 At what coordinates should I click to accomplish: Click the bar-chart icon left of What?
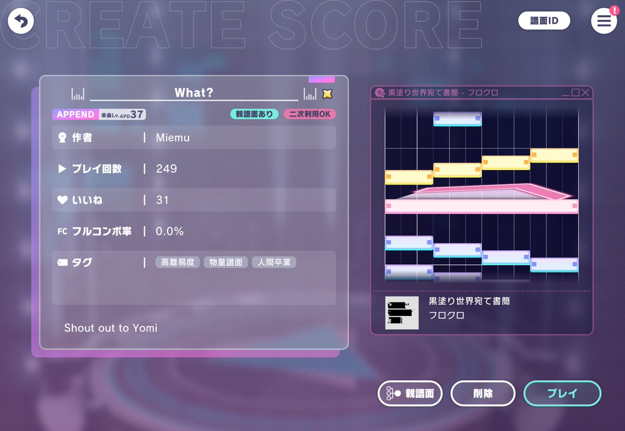(78, 94)
